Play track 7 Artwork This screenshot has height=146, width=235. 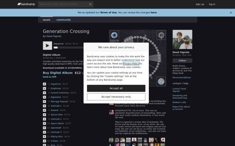pos(45,110)
